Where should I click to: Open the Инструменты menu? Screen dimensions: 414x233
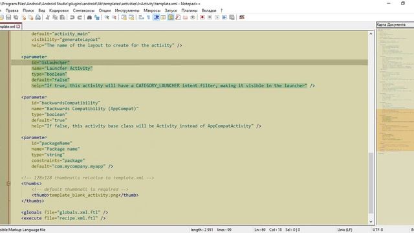127,10
